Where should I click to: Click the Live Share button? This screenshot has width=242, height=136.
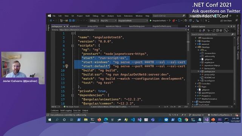coord(226,21)
